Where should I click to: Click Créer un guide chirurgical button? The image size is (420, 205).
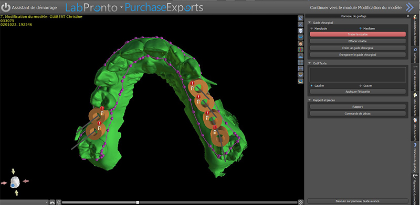(358, 48)
